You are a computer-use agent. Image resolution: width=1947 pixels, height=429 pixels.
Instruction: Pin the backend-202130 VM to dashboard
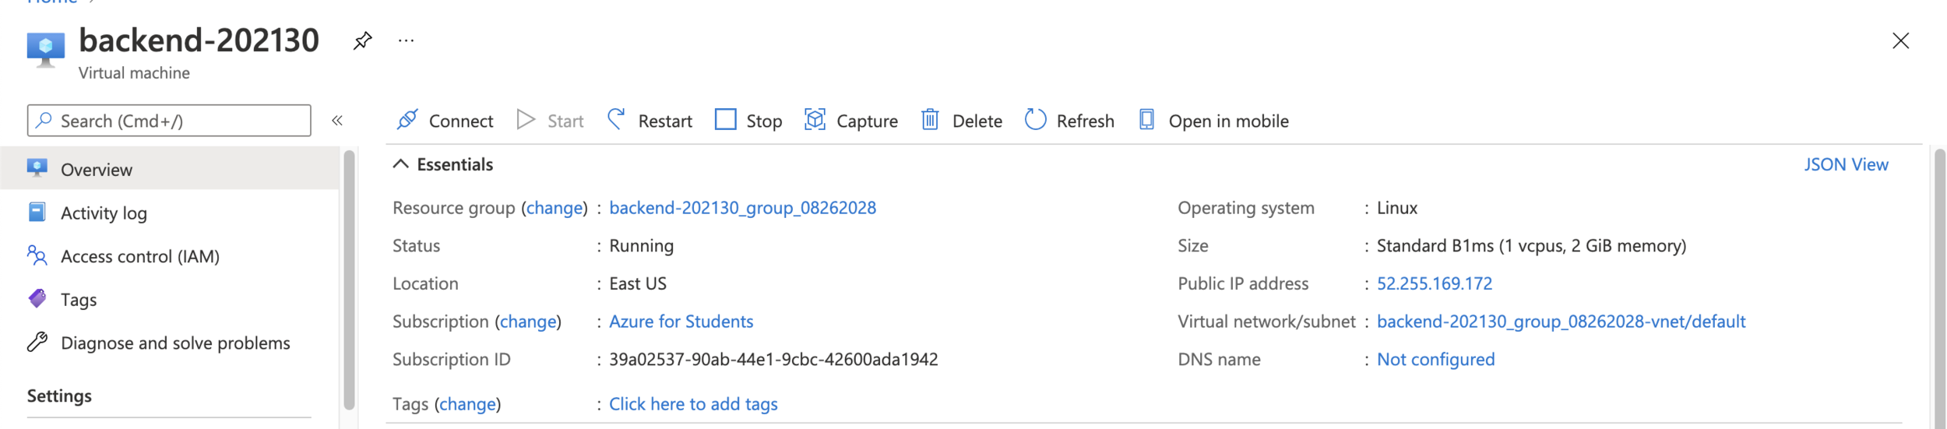point(362,40)
